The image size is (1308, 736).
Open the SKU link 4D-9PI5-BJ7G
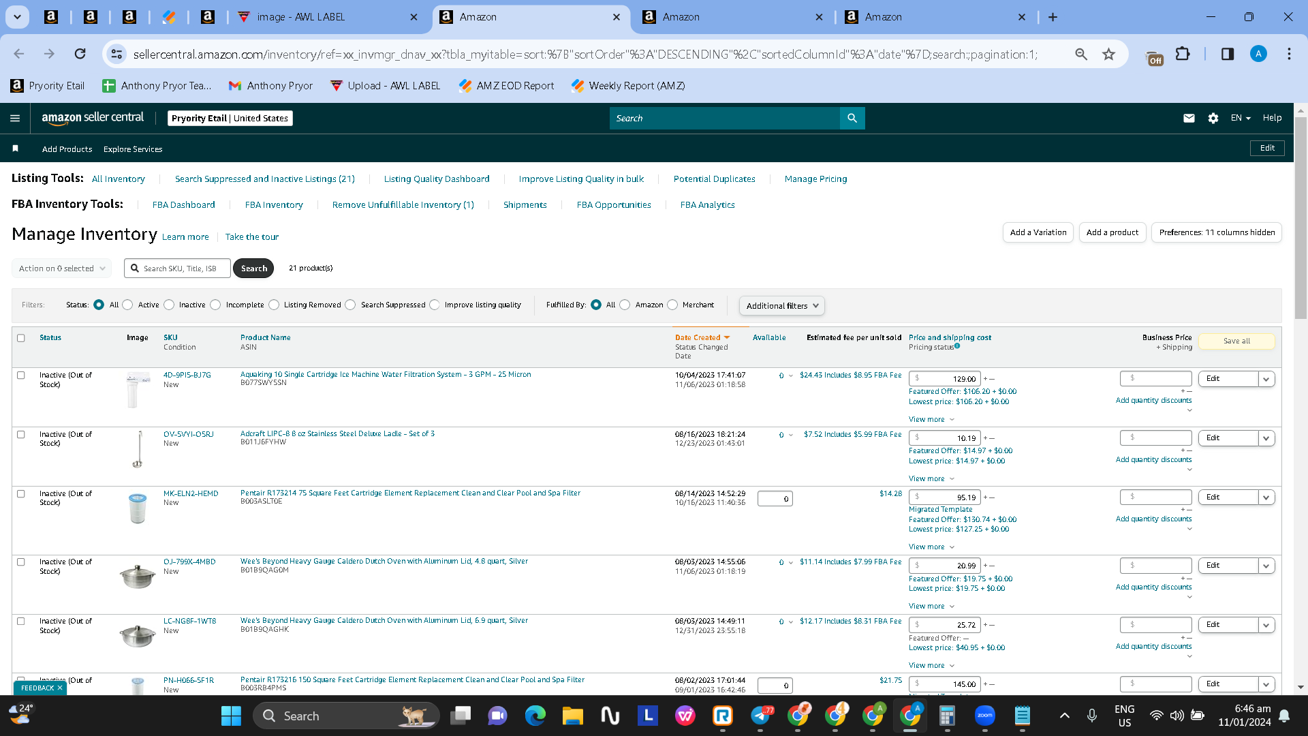click(187, 375)
